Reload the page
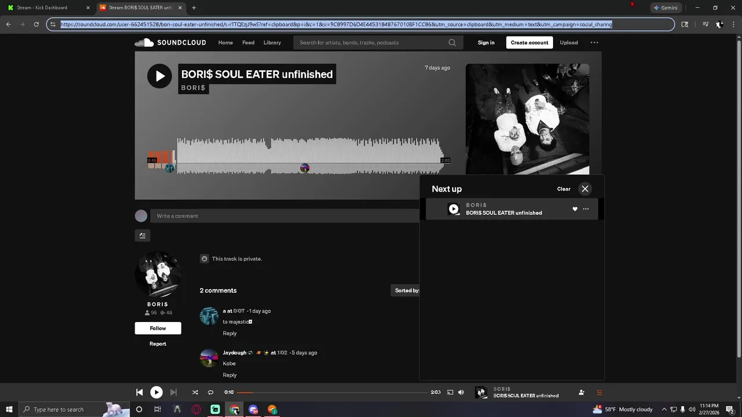742x417 pixels. coord(36,24)
